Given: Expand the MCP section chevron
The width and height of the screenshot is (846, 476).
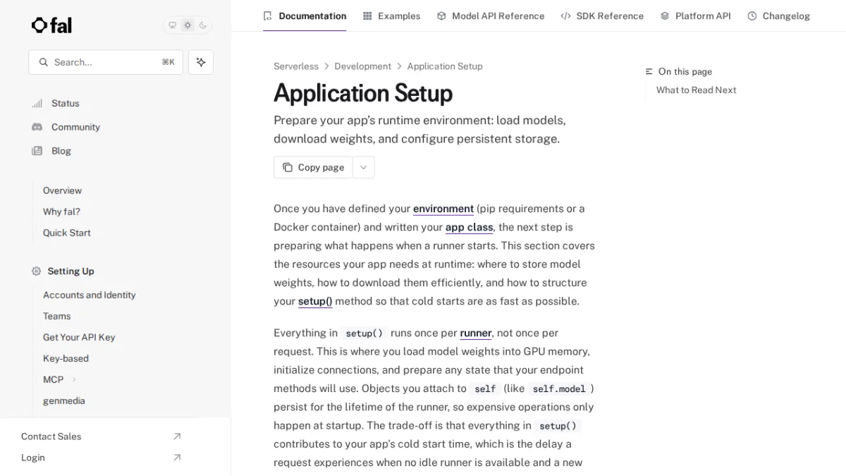Looking at the screenshot, I should (x=74, y=379).
